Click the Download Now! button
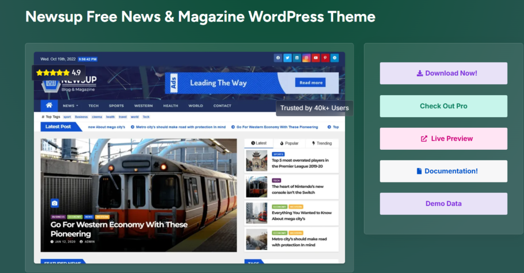Viewport: 524px width, 273px height. click(x=444, y=73)
